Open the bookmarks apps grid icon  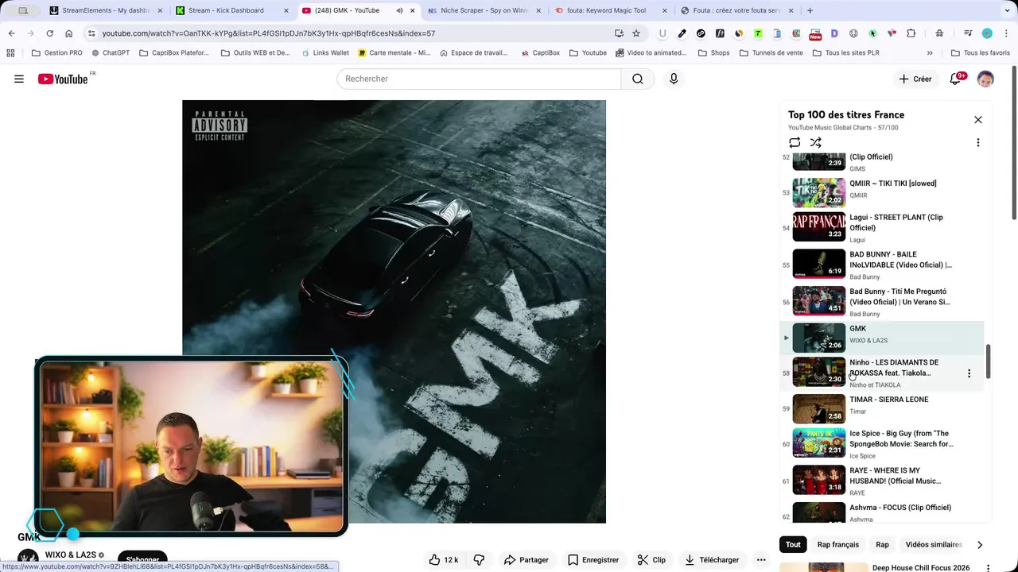point(10,53)
